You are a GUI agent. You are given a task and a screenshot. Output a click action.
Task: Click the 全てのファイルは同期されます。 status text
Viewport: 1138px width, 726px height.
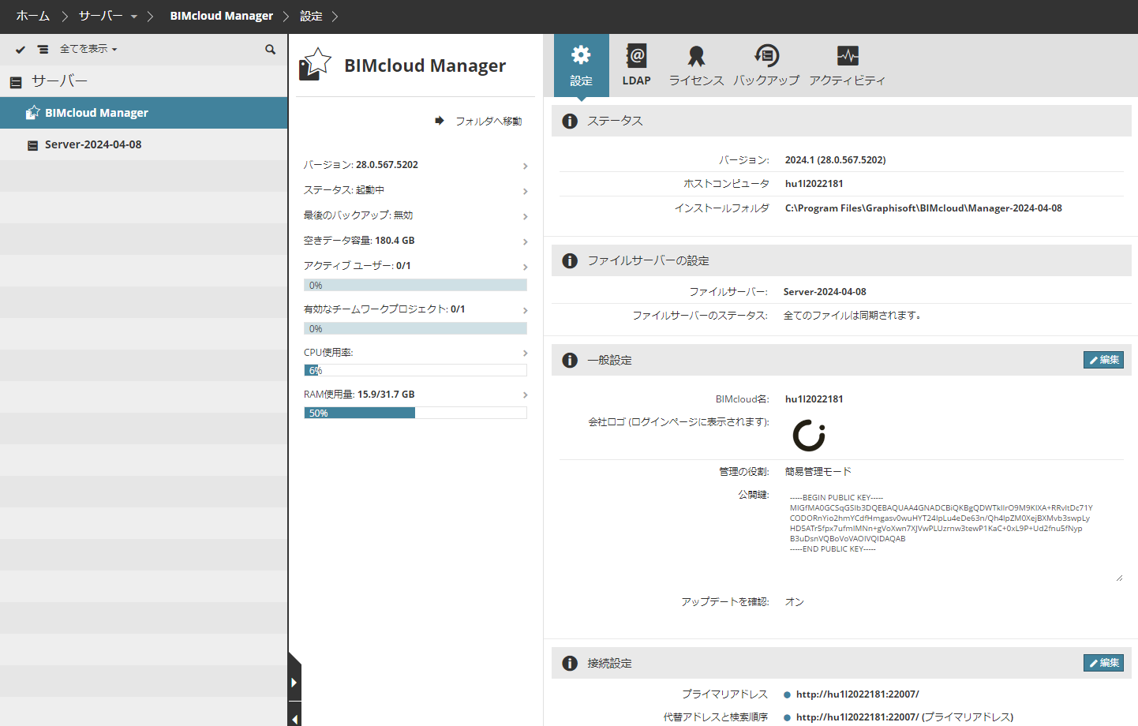852,316
